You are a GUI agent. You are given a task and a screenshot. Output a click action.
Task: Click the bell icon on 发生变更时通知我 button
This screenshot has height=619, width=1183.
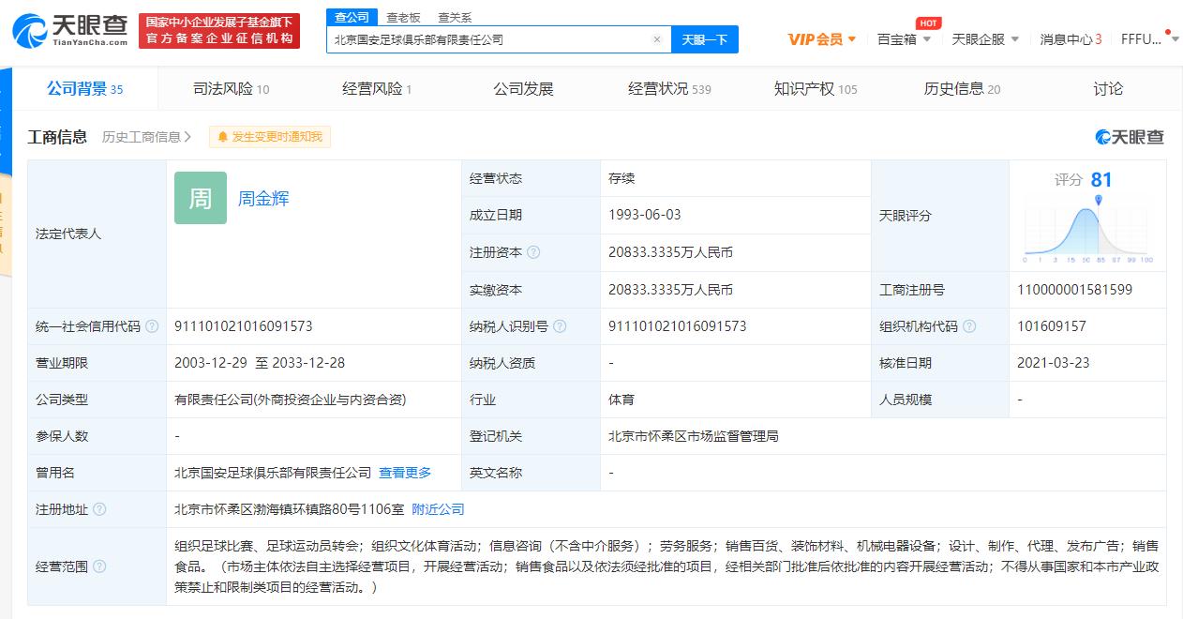(x=222, y=137)
